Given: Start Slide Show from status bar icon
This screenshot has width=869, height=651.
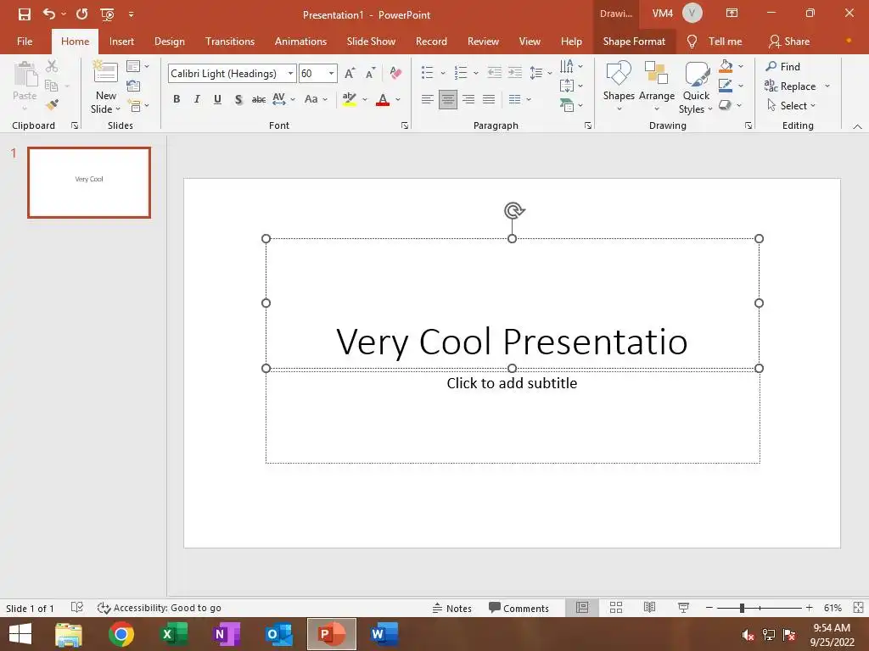Looking at the screenshot, I should (683, 608).
